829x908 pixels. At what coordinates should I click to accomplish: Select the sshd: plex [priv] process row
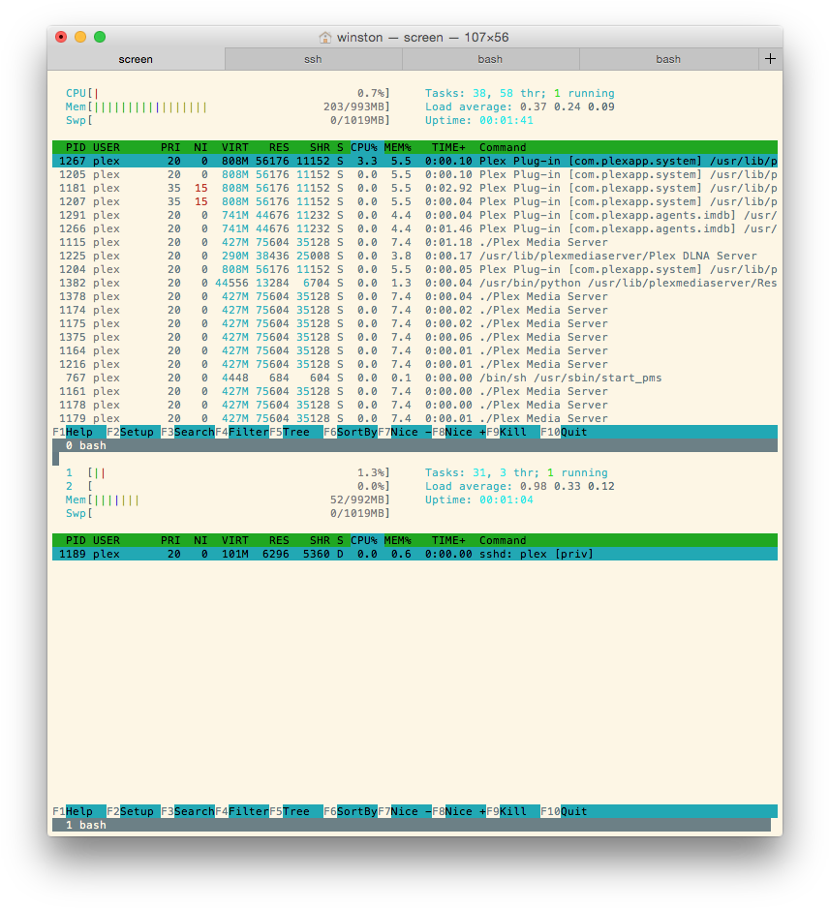[x=414, y=554]
